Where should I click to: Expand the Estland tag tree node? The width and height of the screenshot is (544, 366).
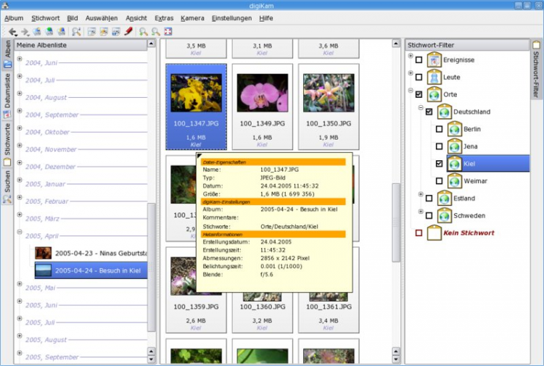click(421, 194)
